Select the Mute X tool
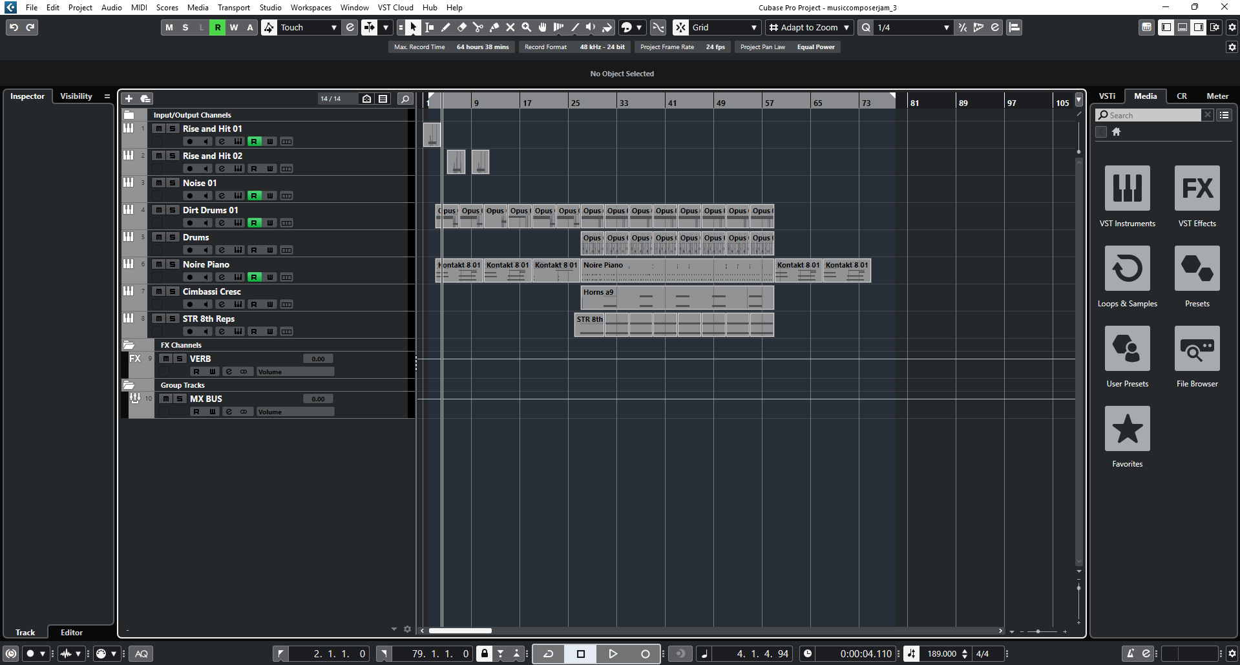Viewport: 1240px width, 665px height. 510,27
